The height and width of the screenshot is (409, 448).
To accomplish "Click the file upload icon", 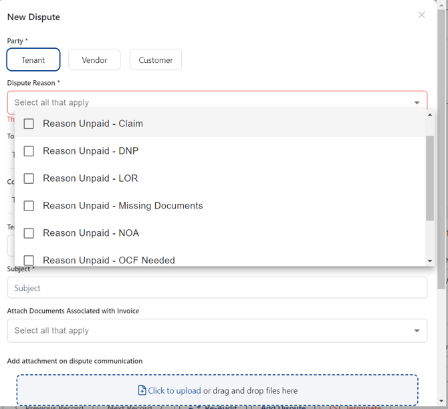I will pyautogui.click(x=142, y=390).
